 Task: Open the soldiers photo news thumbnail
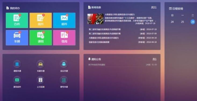pos(95,19)
